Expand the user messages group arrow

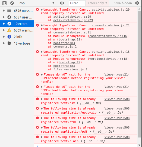coord(4,17)
